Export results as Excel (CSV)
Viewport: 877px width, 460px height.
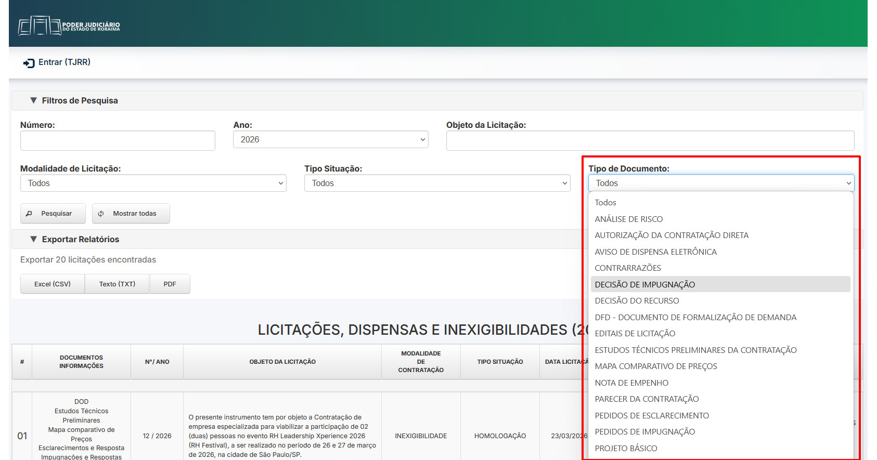pyautogui.click(x=53, y=284)
